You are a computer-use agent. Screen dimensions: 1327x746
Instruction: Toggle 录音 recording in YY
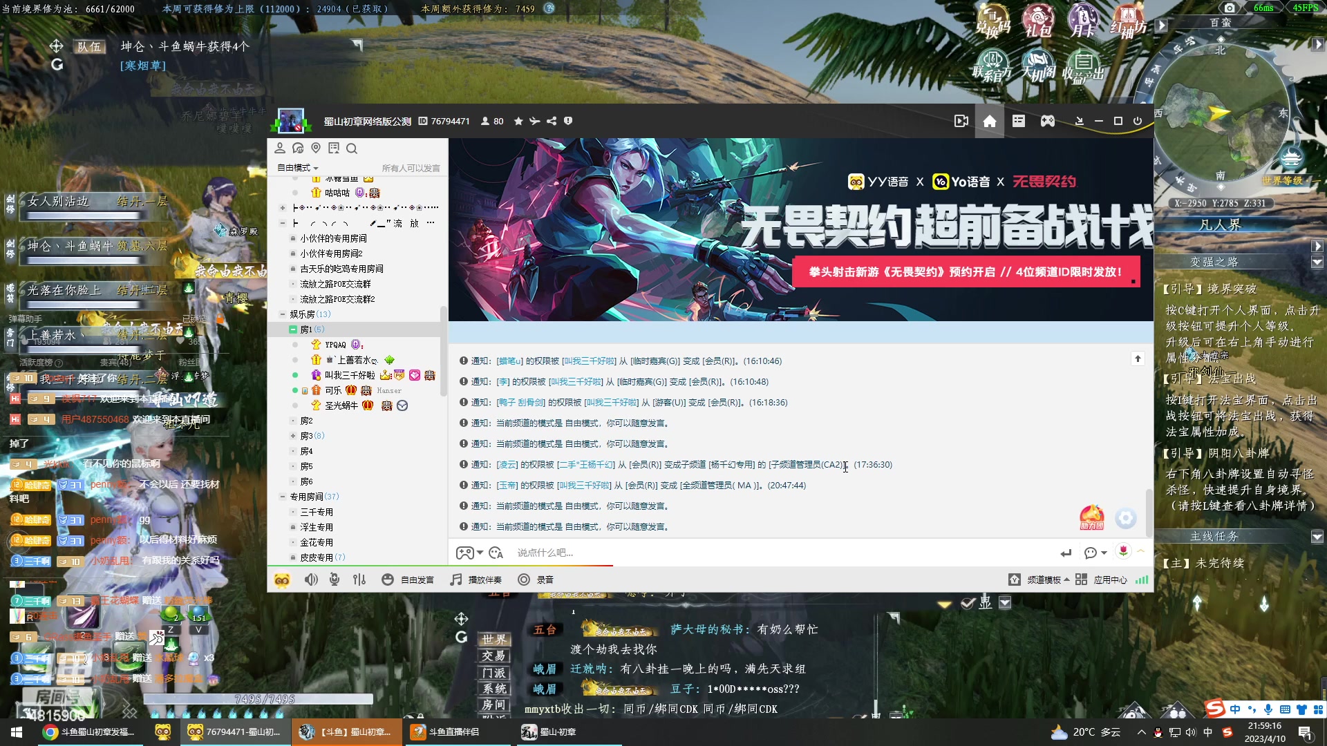click(x=536, y=580)
